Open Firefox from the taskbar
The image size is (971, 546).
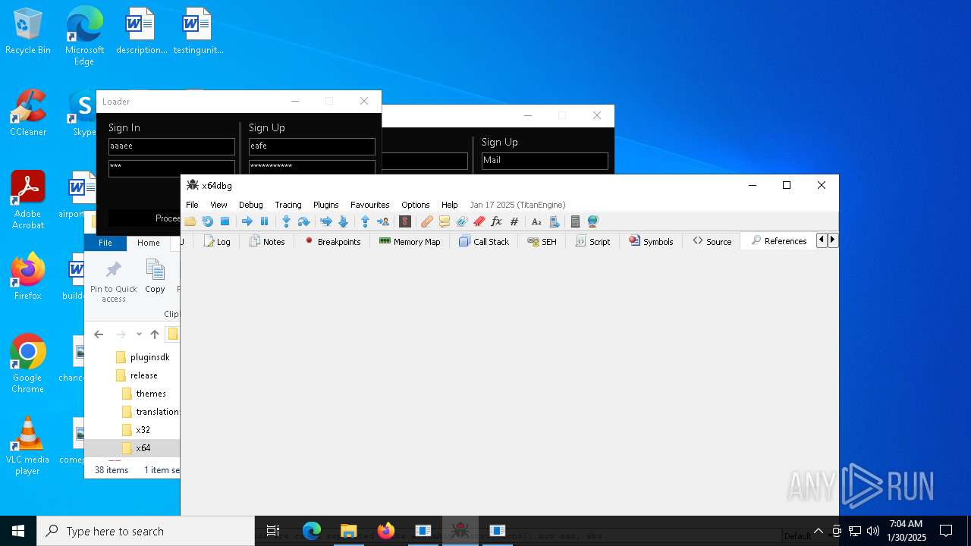[386, 531]
